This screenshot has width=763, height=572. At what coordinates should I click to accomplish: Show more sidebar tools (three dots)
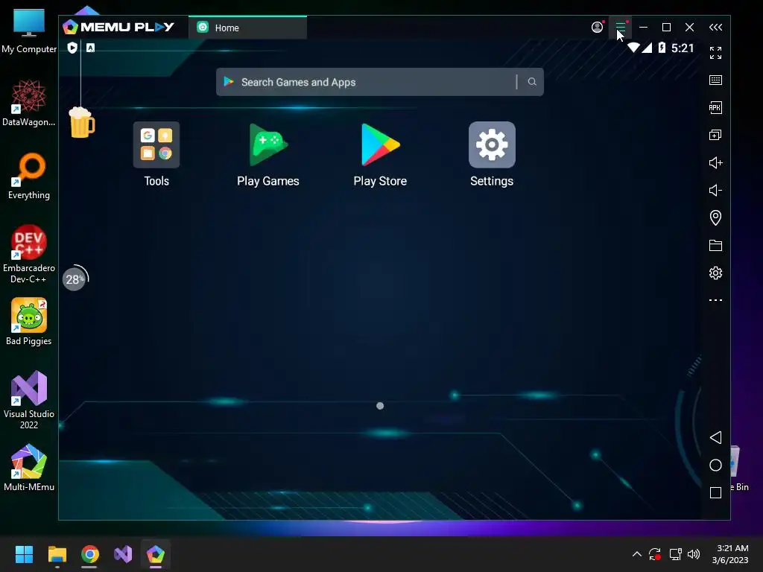point(715,300)
